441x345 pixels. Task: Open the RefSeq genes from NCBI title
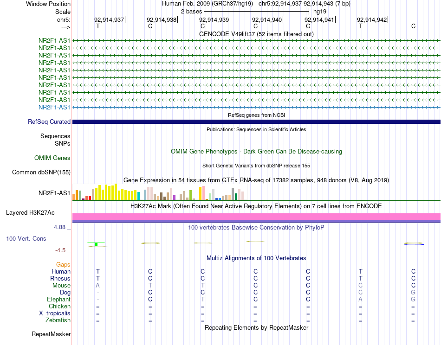[x=256, y=115]
